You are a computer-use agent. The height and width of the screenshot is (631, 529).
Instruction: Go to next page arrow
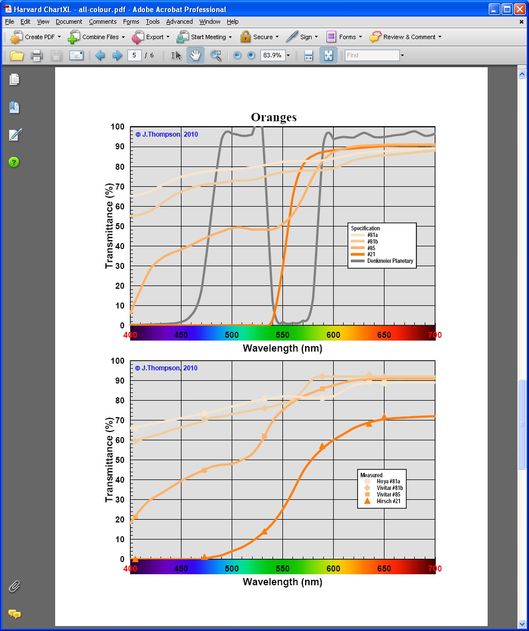[117, 56]
